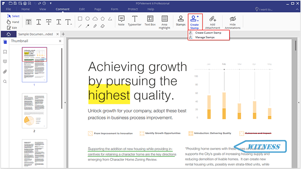Screen dimensions: 301x169
Task: Open the Help tab
Action: [151, 9]
